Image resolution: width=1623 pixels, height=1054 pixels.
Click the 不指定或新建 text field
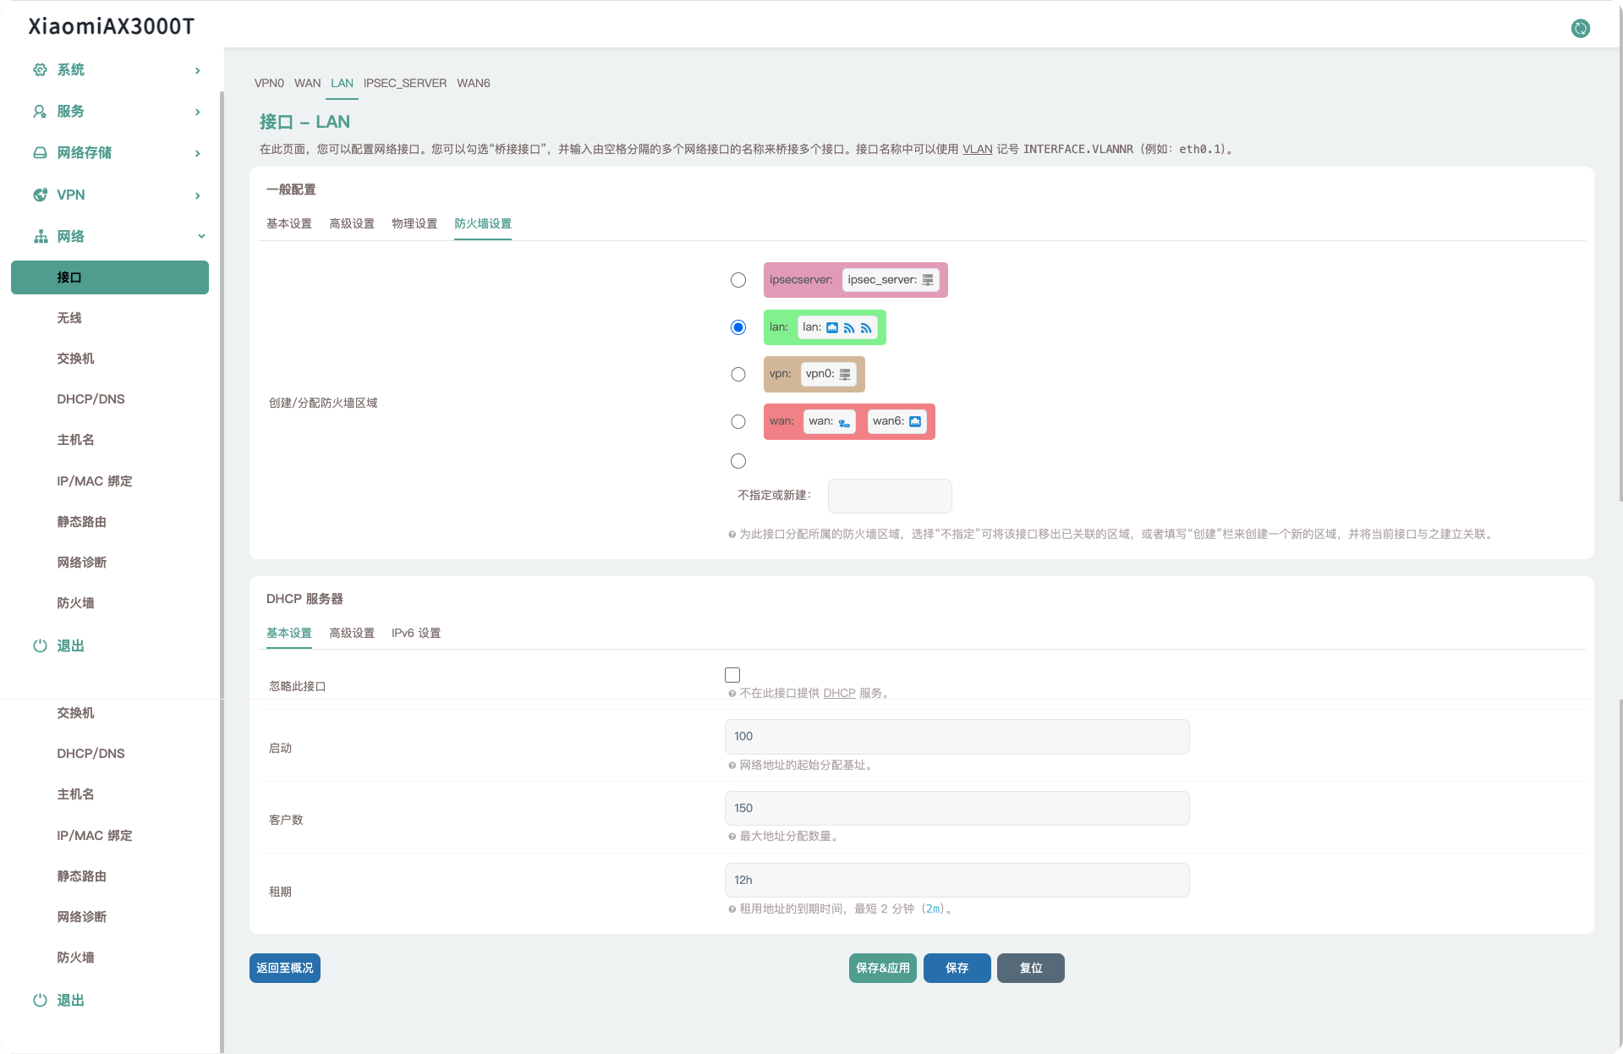click(x=890, y=496)
